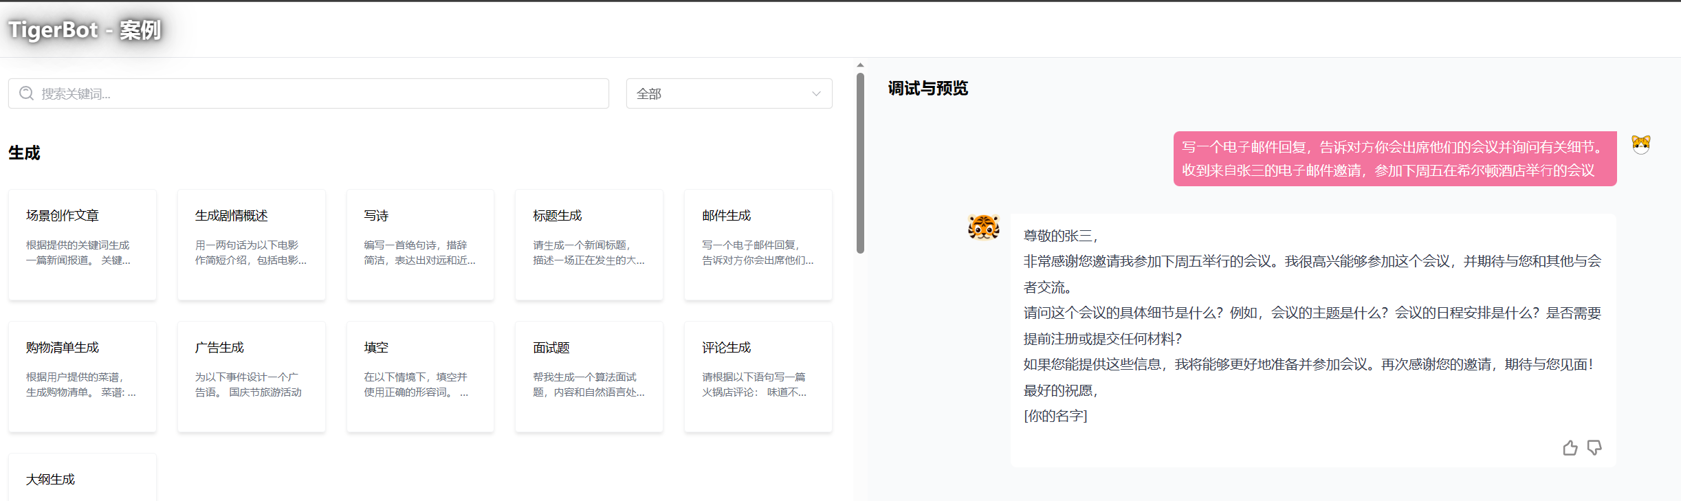The image size is (1681, 501).
Task: Open the 购物清单生成 case card
Action: tap(83, 377)
